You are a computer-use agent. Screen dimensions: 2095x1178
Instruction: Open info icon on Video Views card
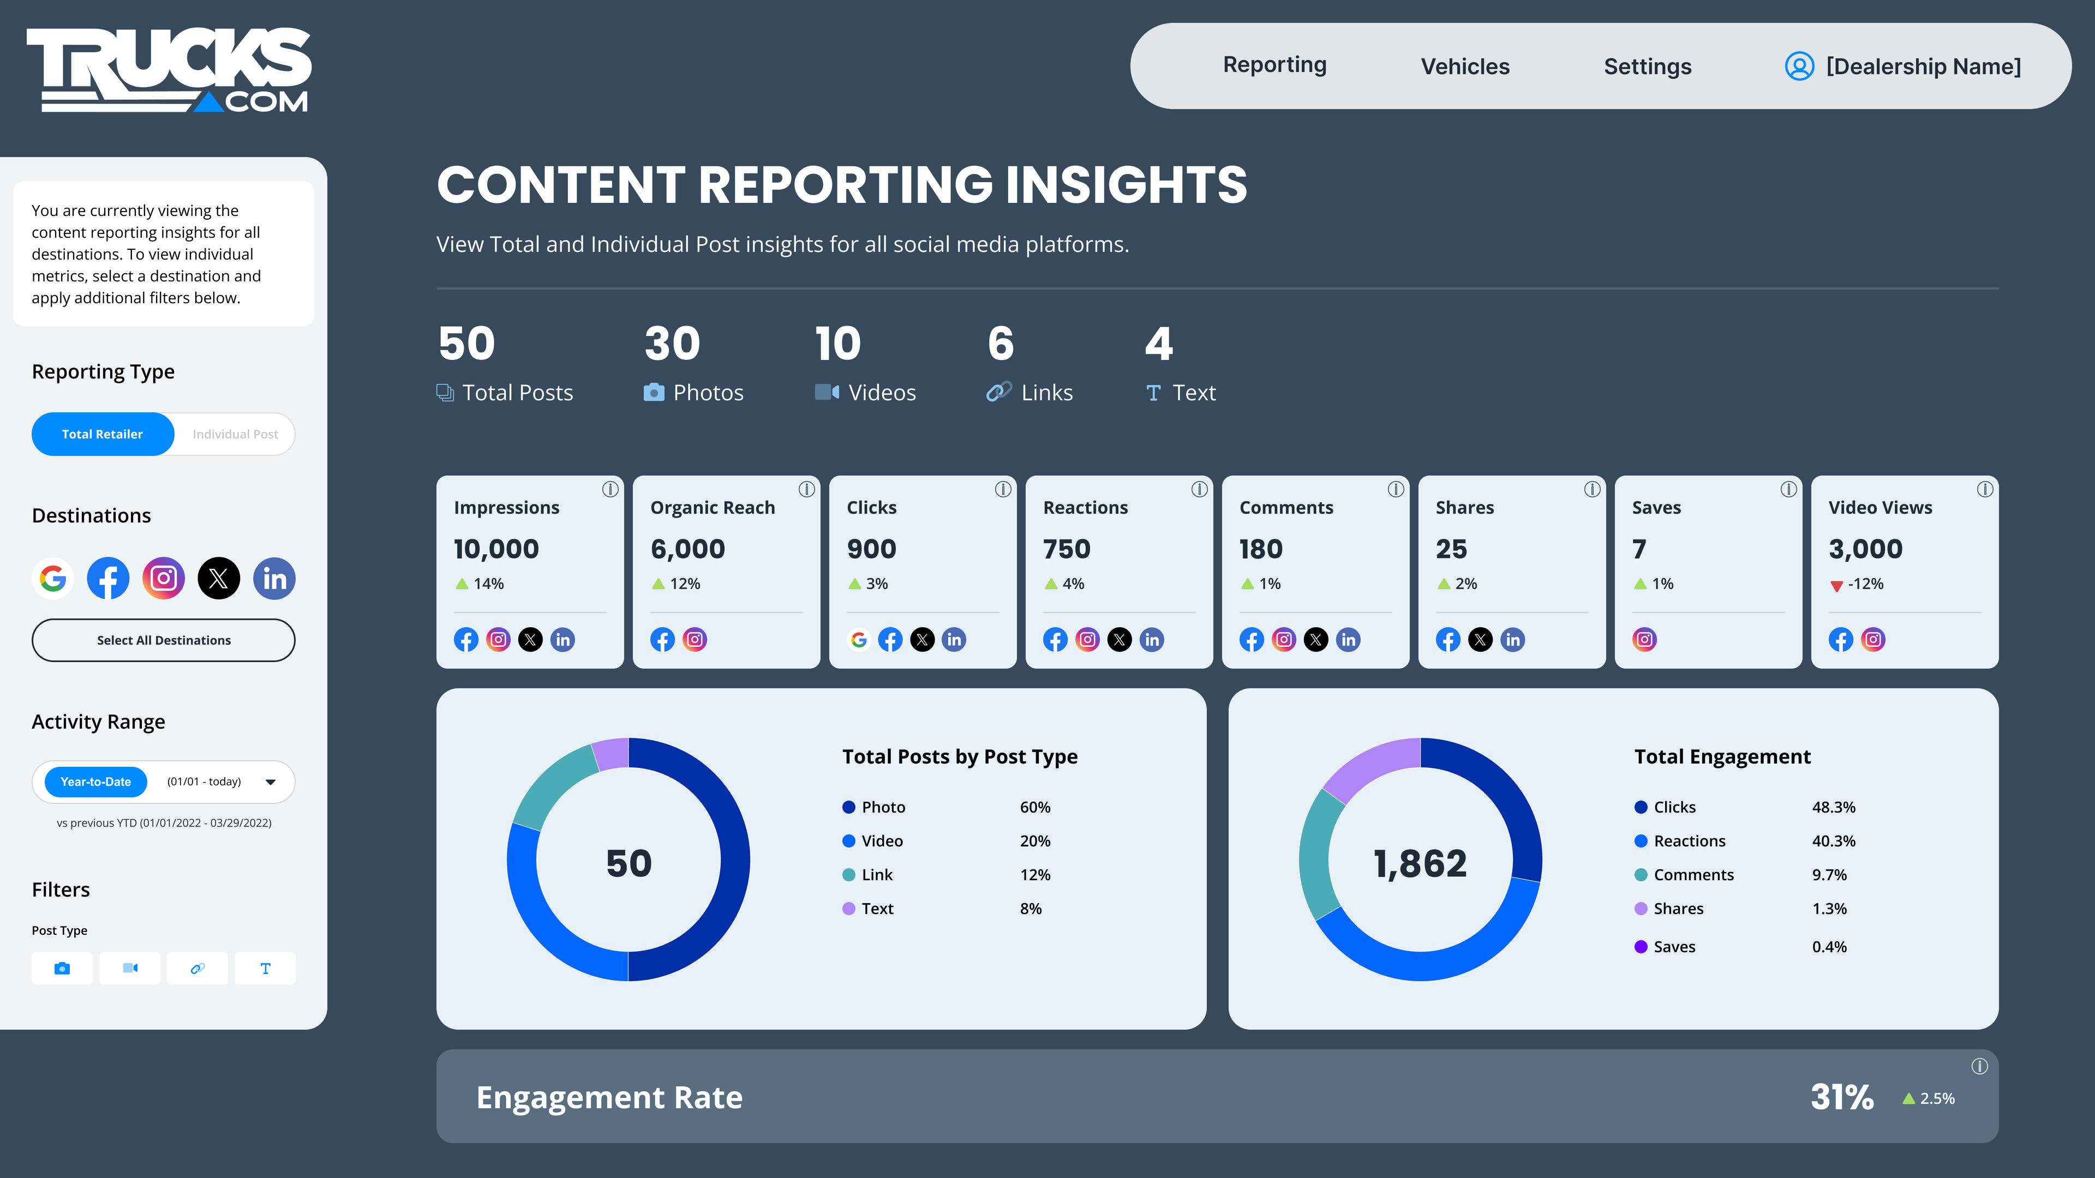coord(1984,489)
